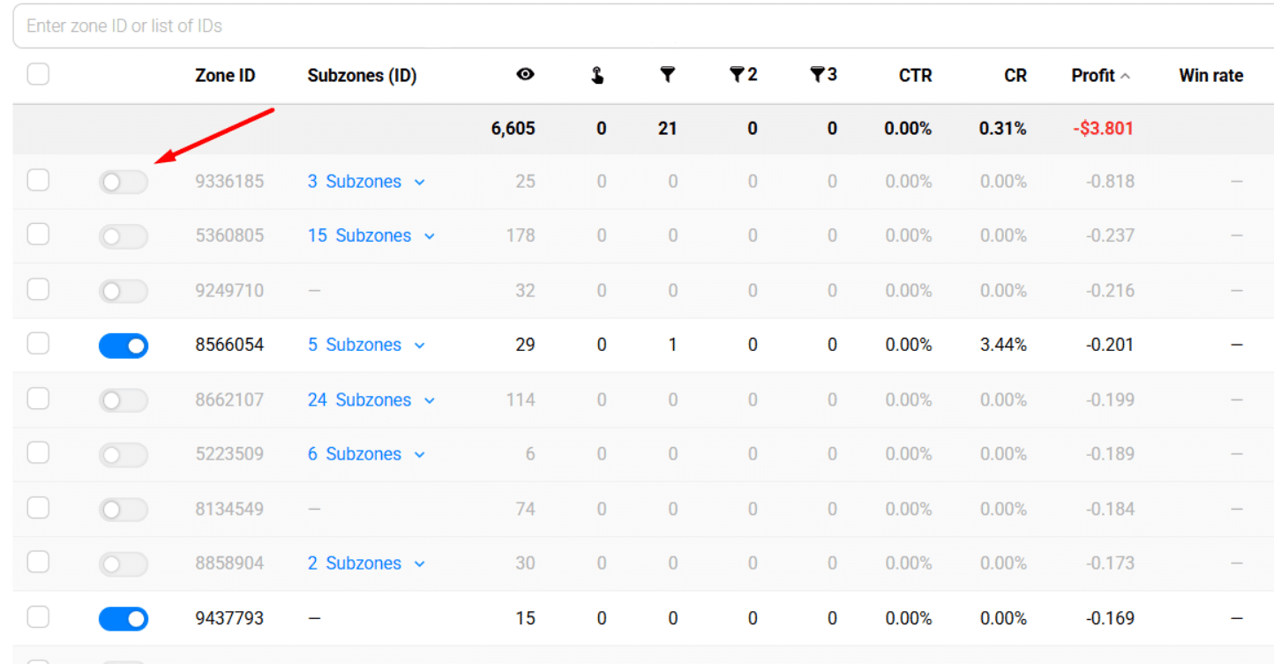
Task: Disable zone 8566054 toggle switch
Action: coord(123,346)
